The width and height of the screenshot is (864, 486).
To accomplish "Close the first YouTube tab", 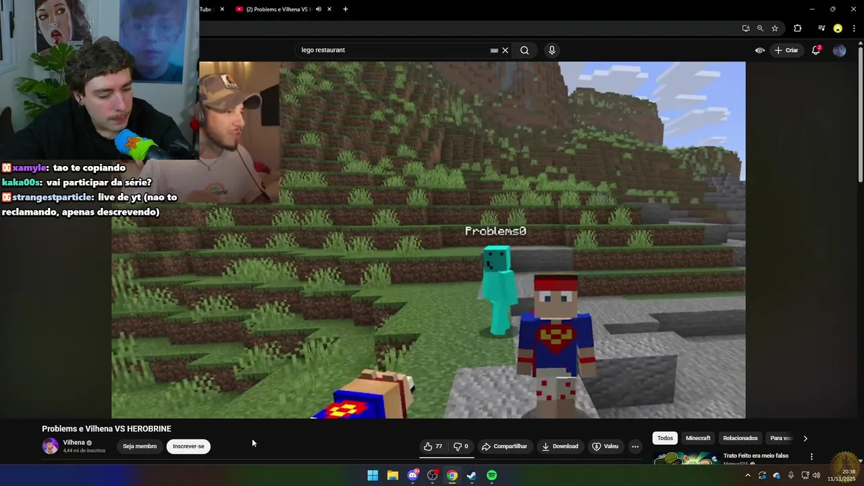I will coord(222,9).
